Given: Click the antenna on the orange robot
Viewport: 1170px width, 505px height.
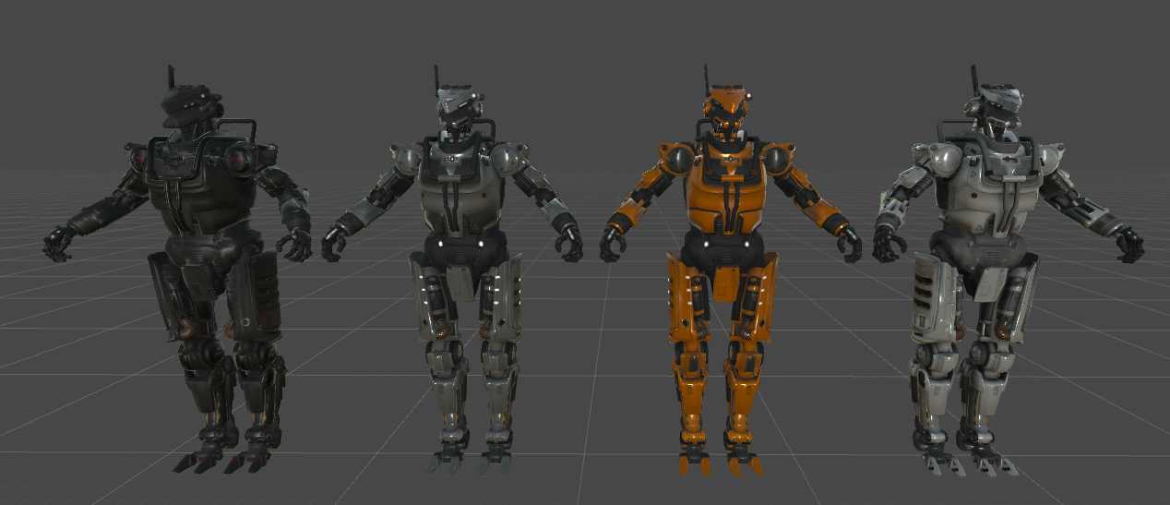Looking at the screenshot, I should (707, 78).
